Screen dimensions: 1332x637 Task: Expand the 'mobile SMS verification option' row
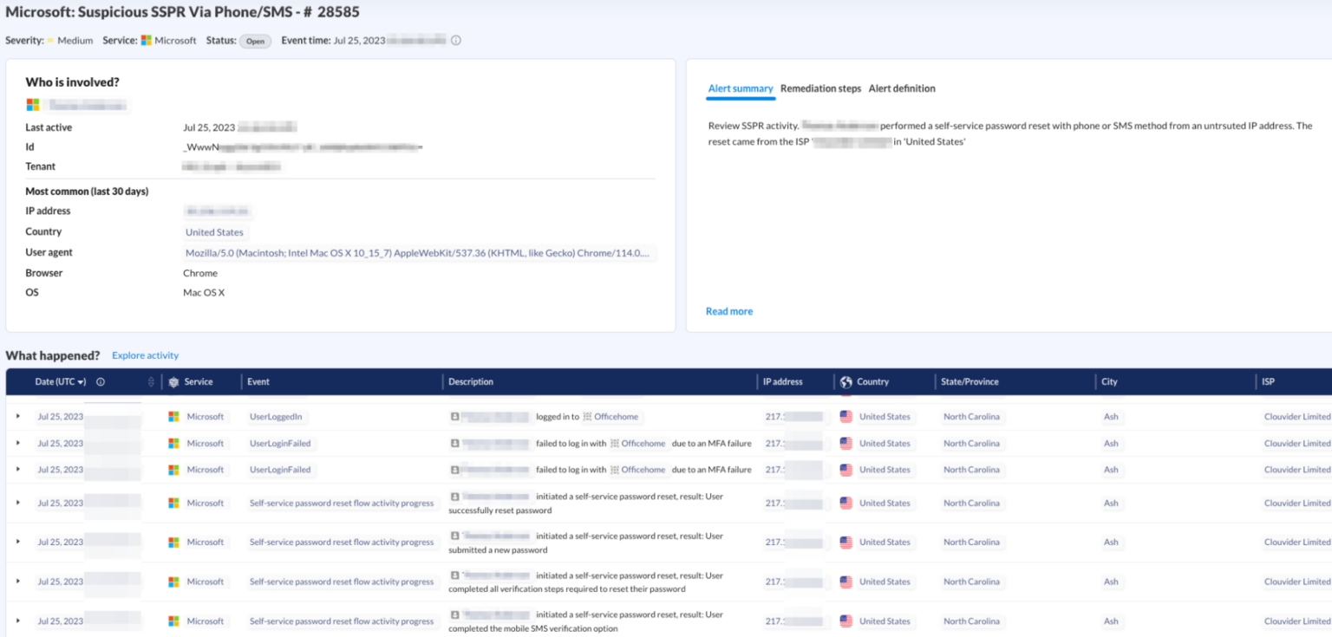17,621
